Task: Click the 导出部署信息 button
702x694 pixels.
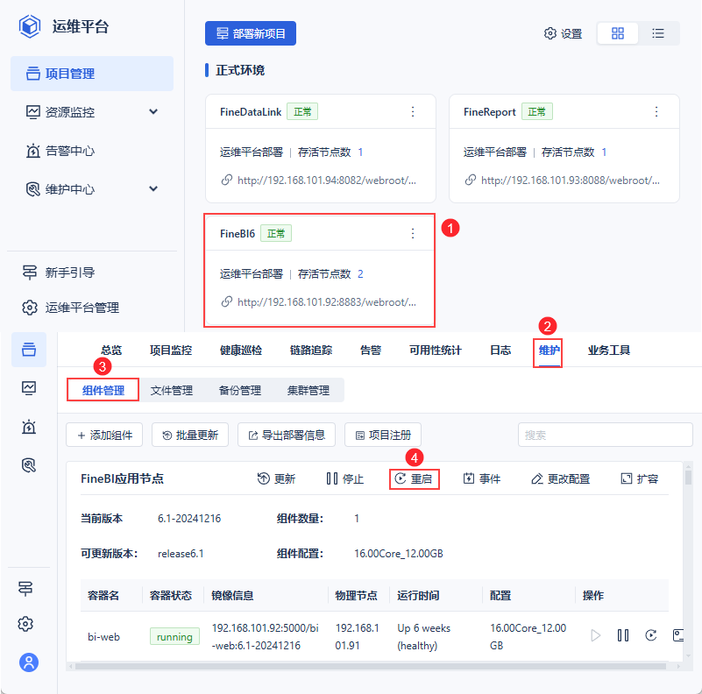Action: point(287,435)
